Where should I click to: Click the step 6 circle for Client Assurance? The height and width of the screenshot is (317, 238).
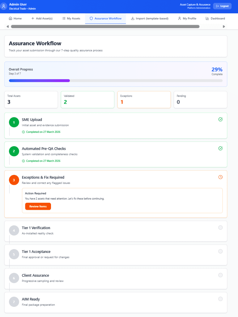[x=14, y=278]
